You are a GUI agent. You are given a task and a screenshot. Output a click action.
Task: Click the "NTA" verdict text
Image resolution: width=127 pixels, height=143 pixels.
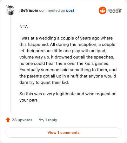(x=23, y=27)
